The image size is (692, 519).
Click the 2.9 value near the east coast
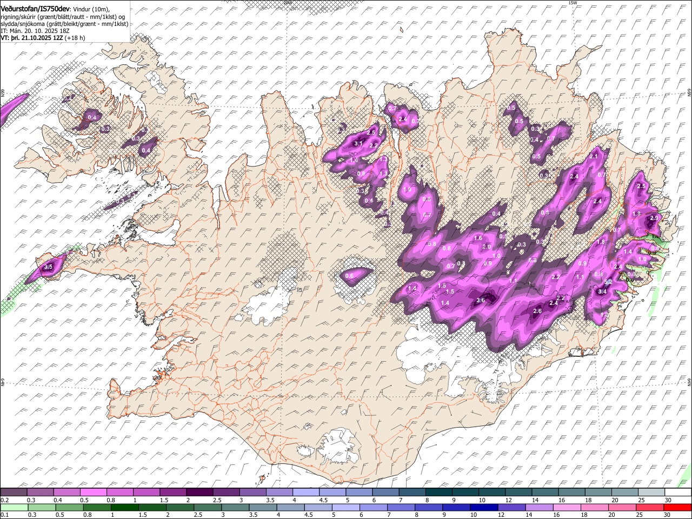click(x=654, y=217)
